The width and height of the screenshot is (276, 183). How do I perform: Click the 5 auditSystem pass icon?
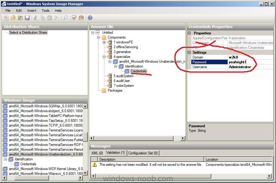click(x=109, y=76)
